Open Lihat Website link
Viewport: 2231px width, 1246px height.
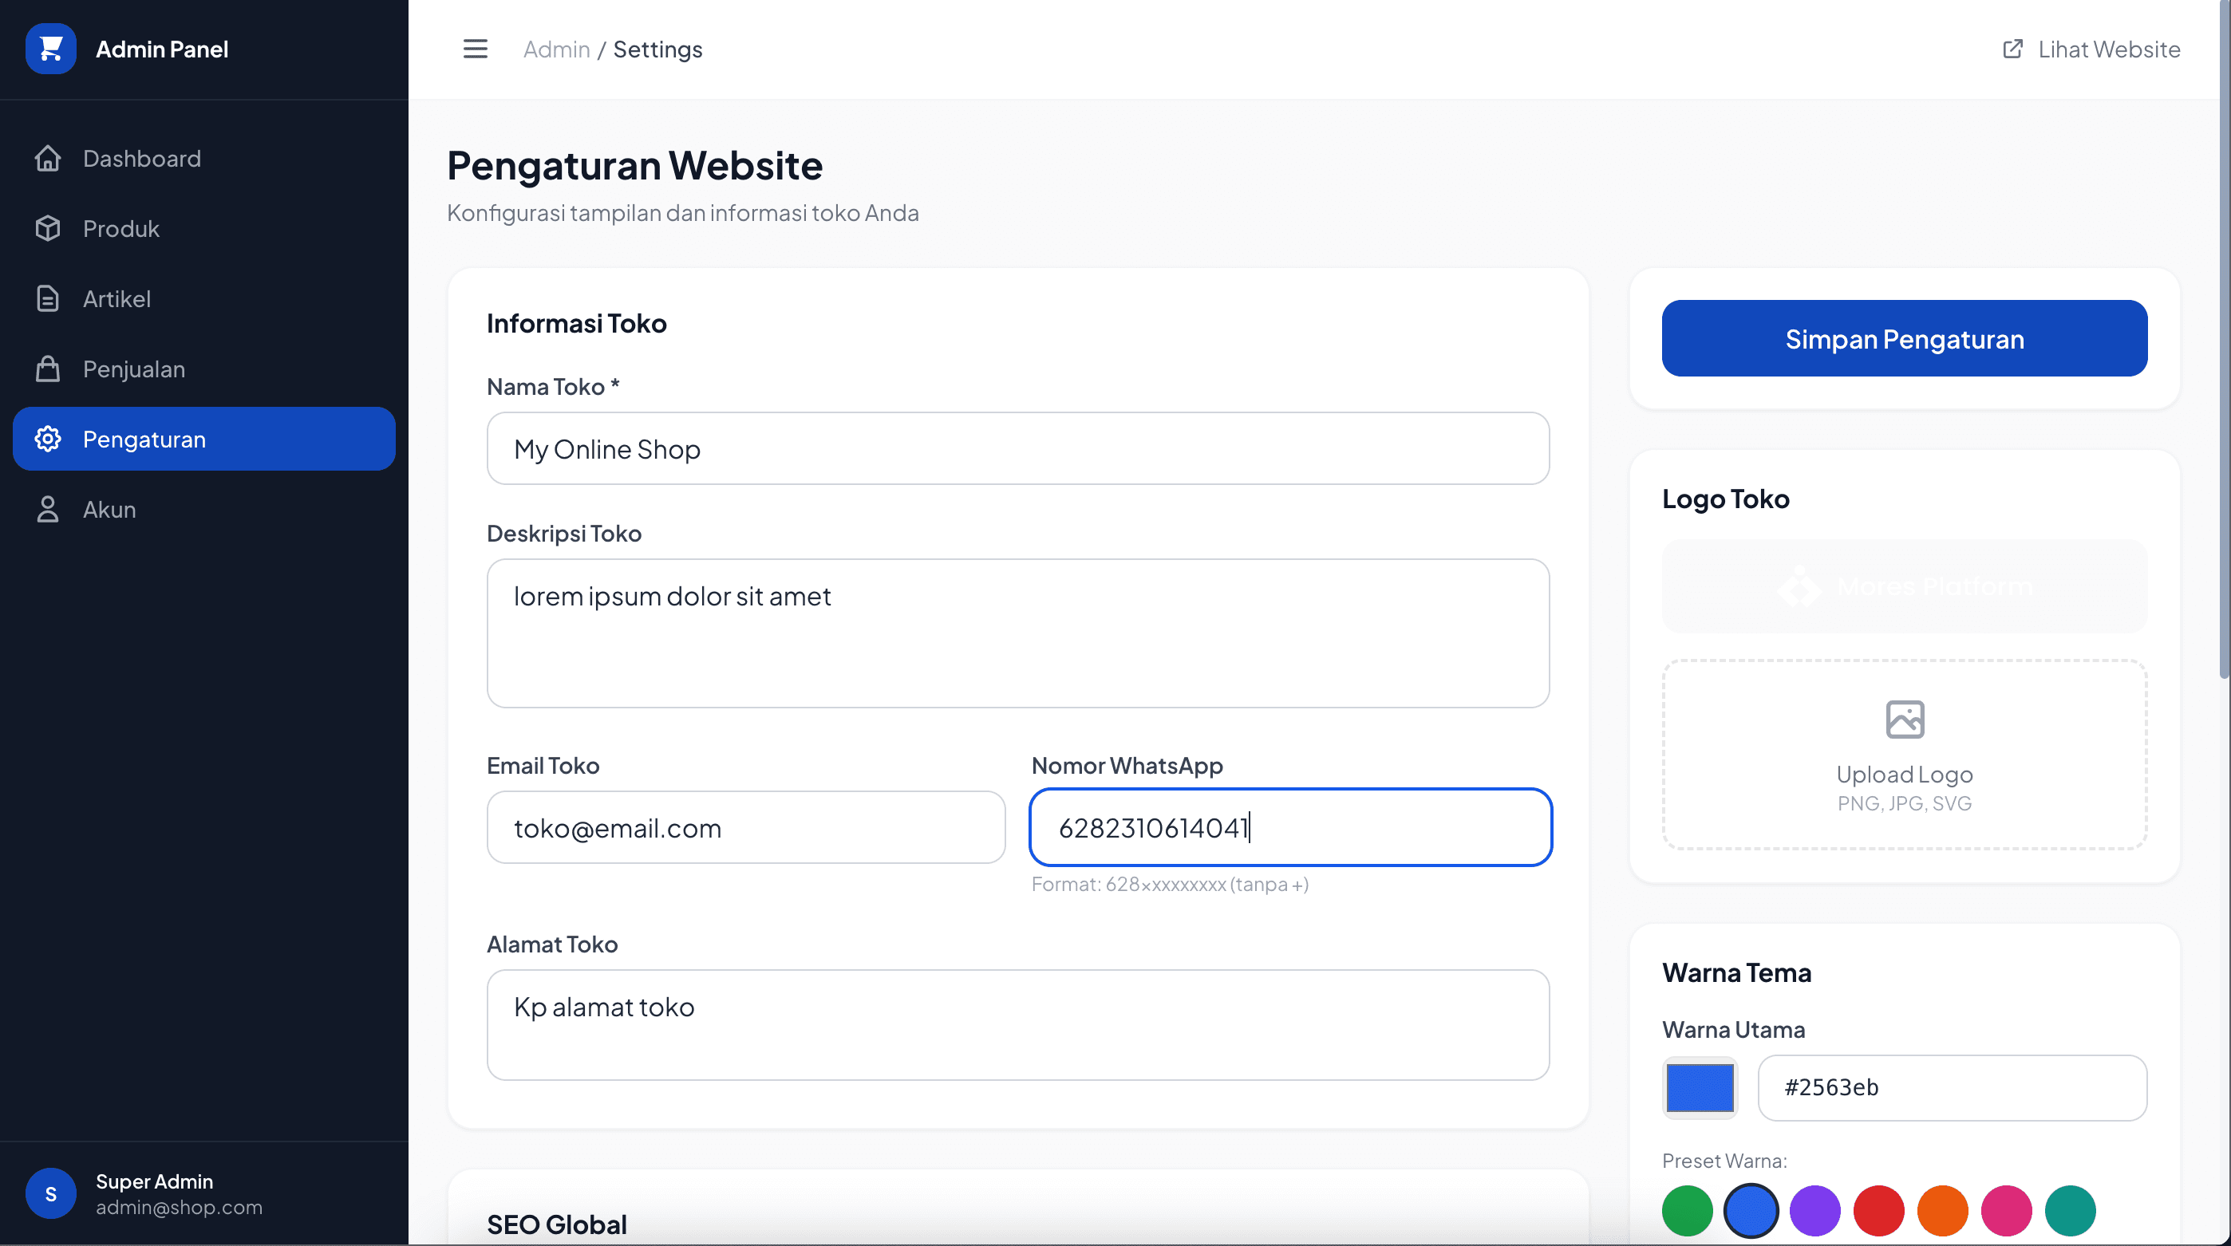pyautogui.click(x=2091, y=49)
